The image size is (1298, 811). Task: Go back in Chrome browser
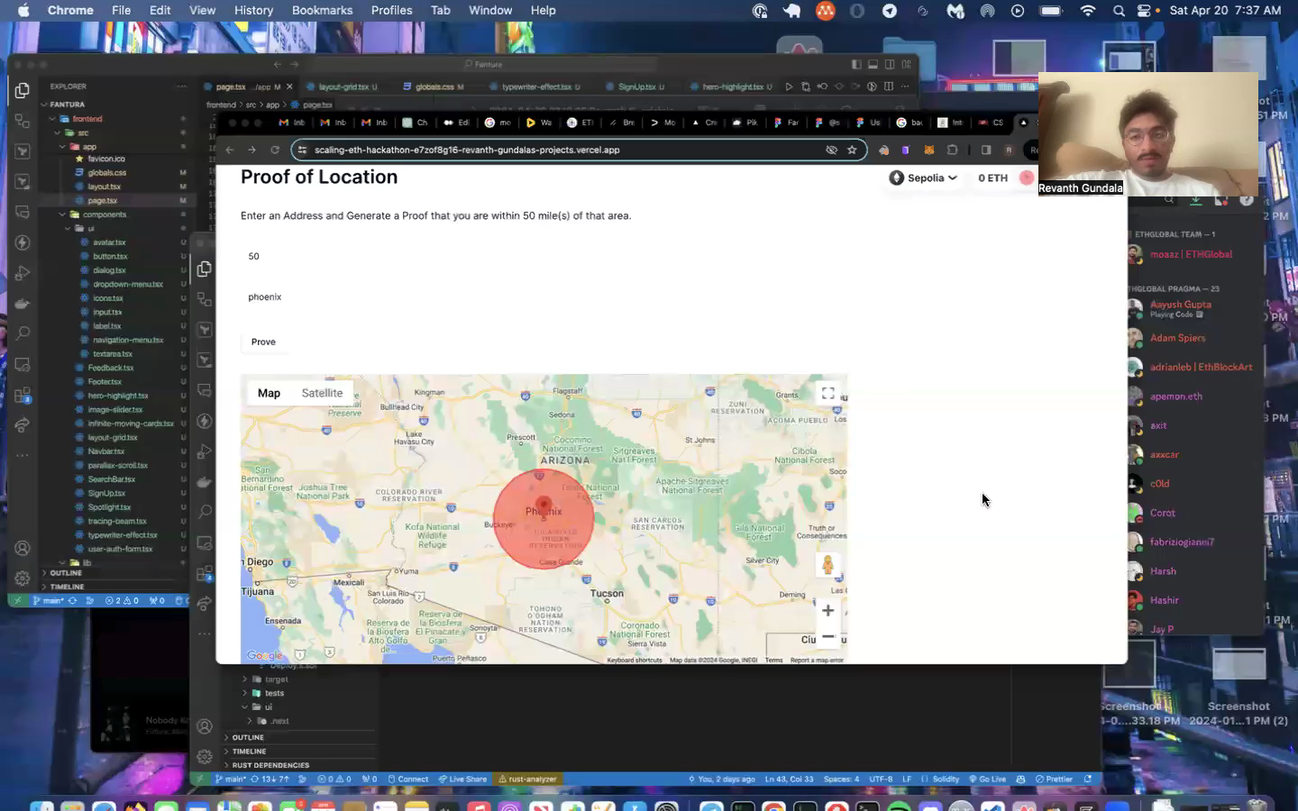pyautogui.click(x=230, y=150)
